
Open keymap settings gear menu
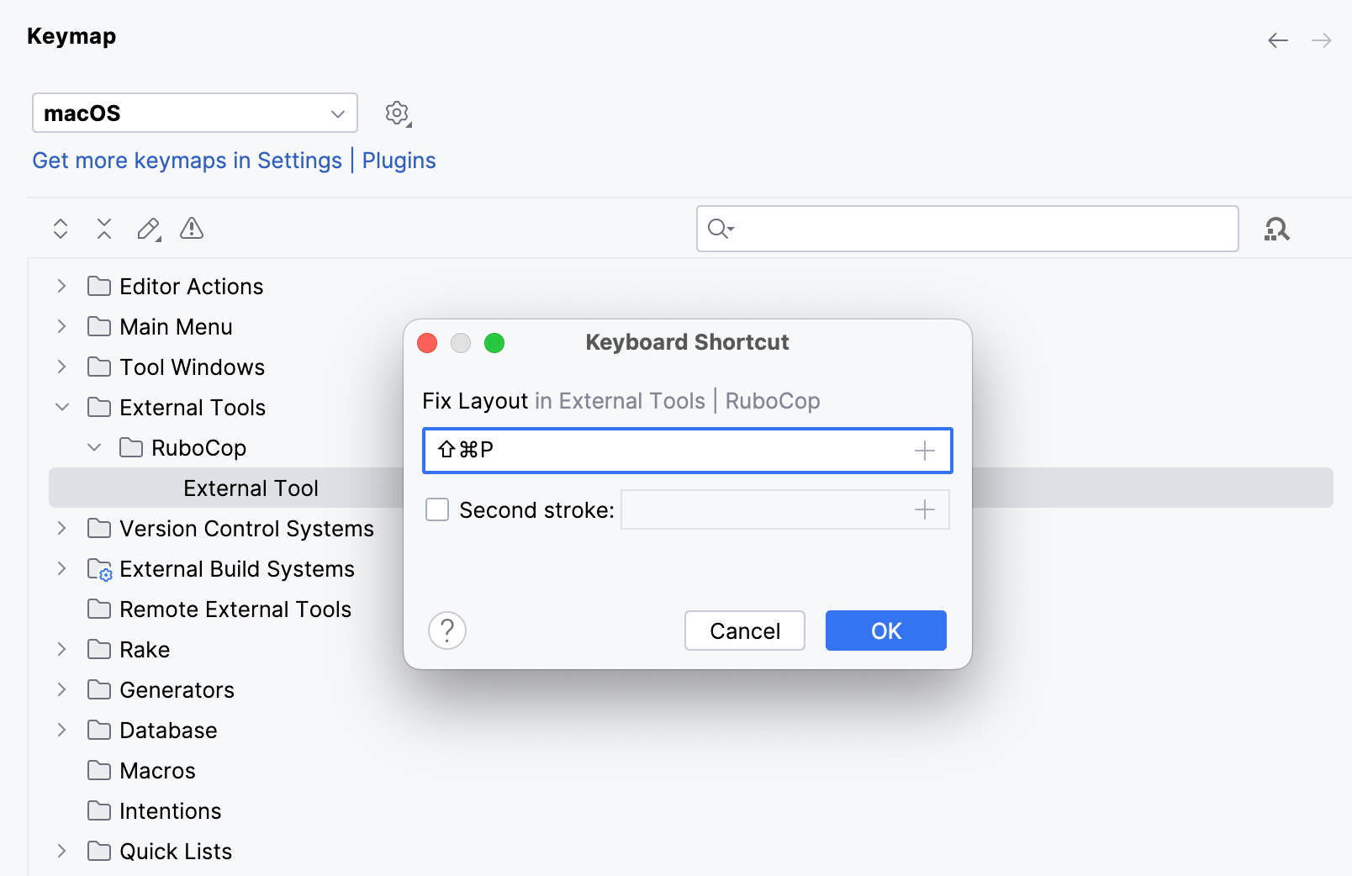(x=397, y=113)
